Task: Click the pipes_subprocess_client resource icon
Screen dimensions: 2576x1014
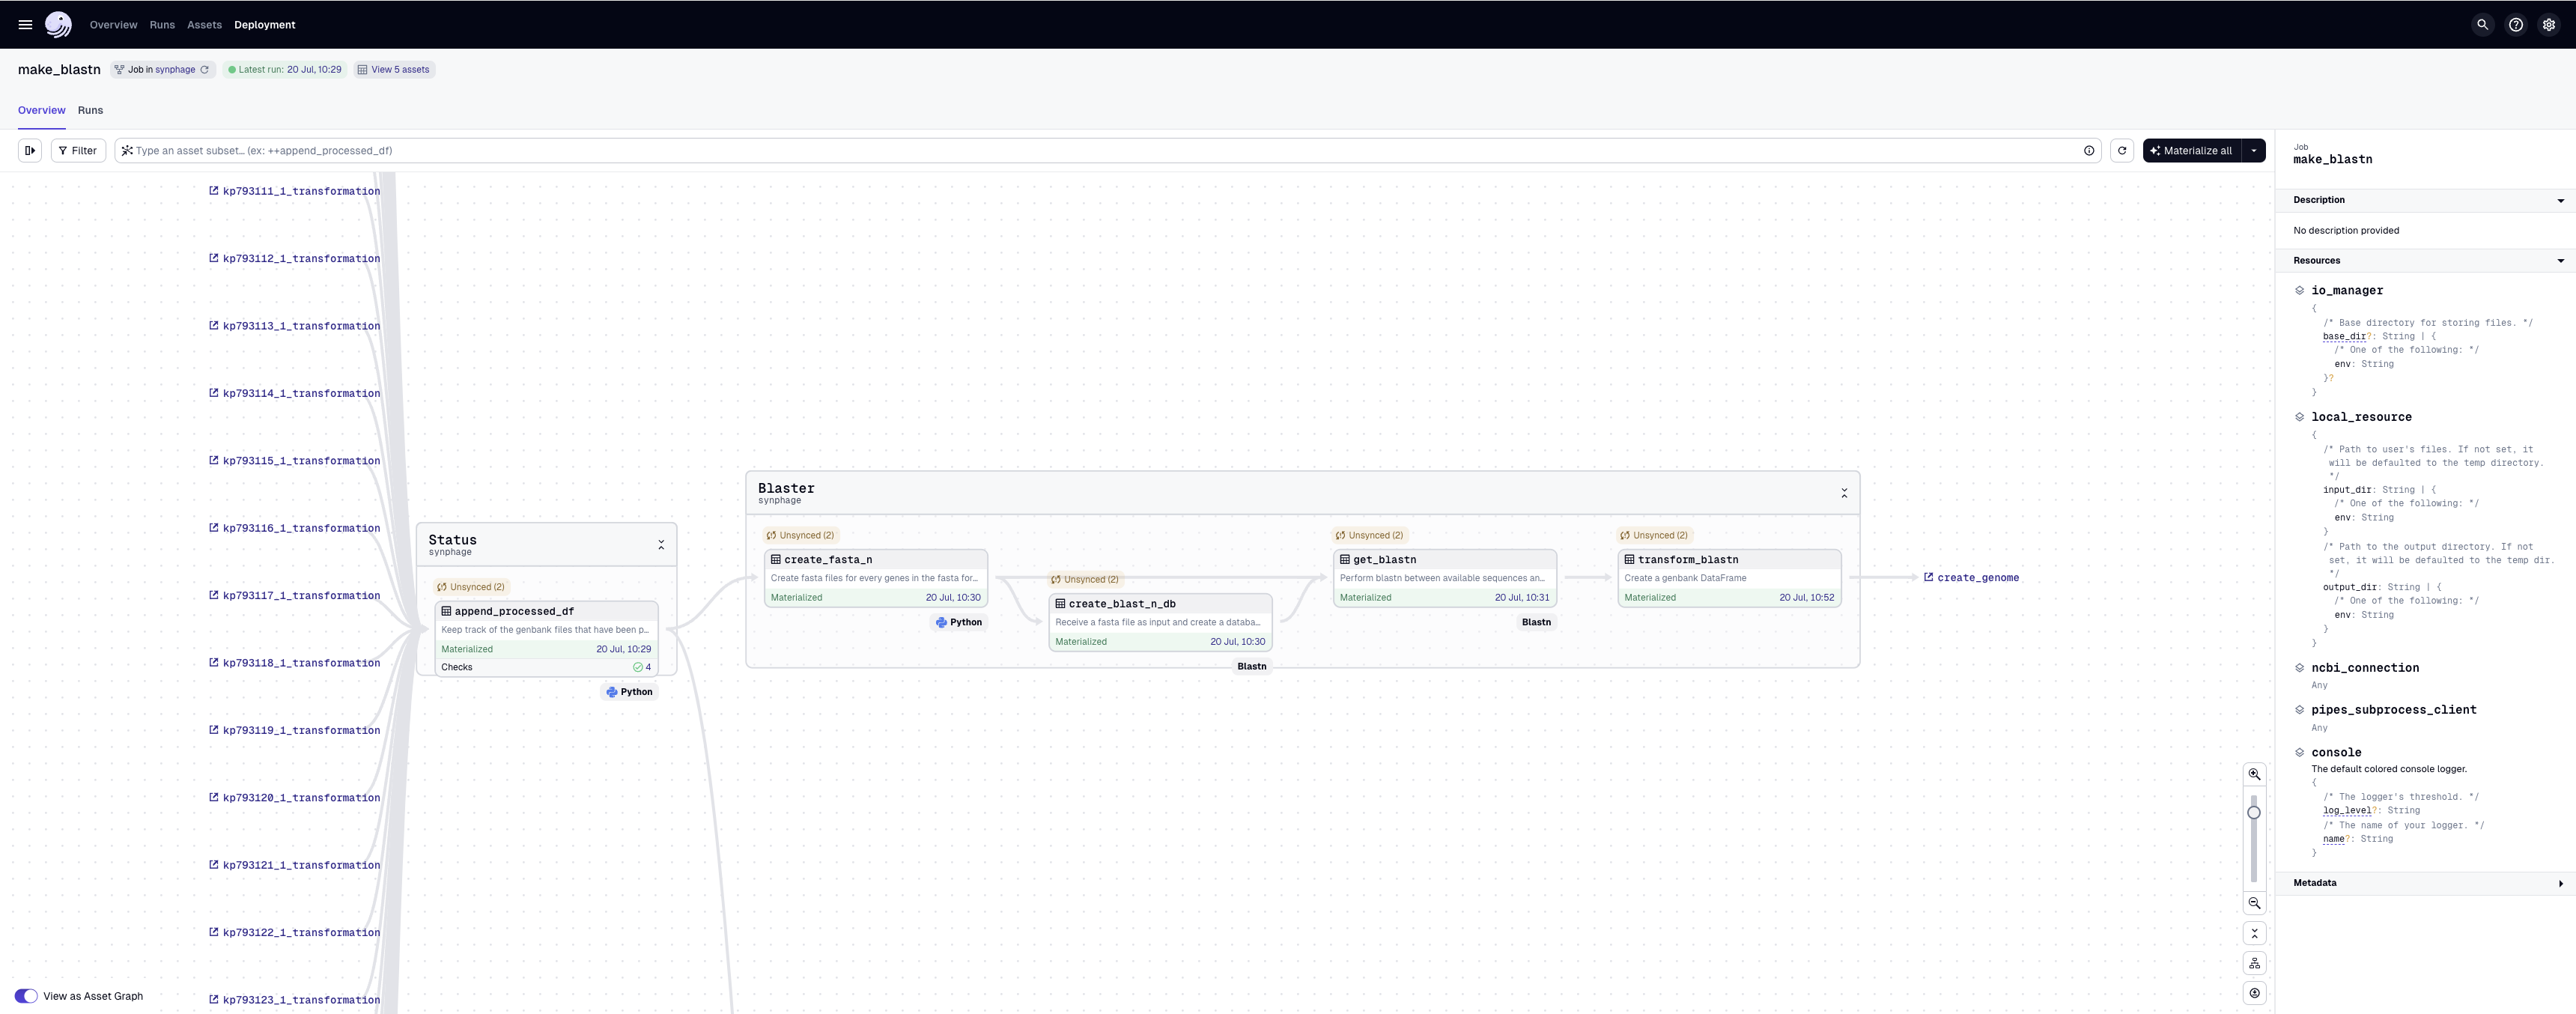Action: coord(2299,710)
